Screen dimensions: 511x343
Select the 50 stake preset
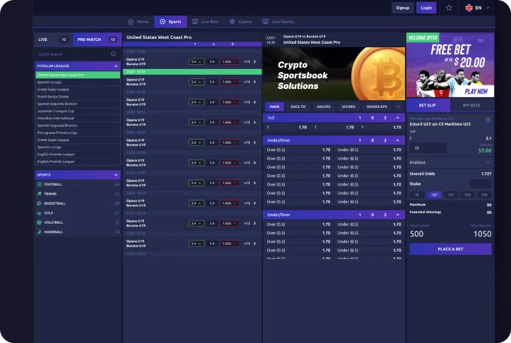[x=417, y=195]
